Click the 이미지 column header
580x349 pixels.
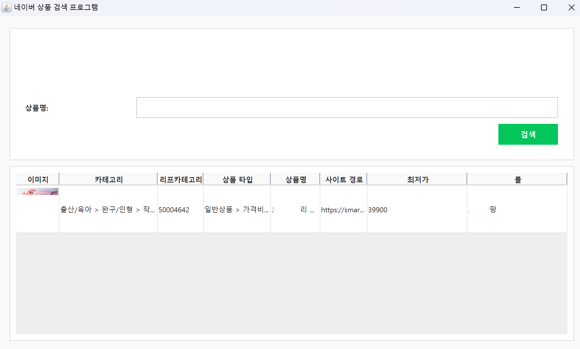click(38, 179)
